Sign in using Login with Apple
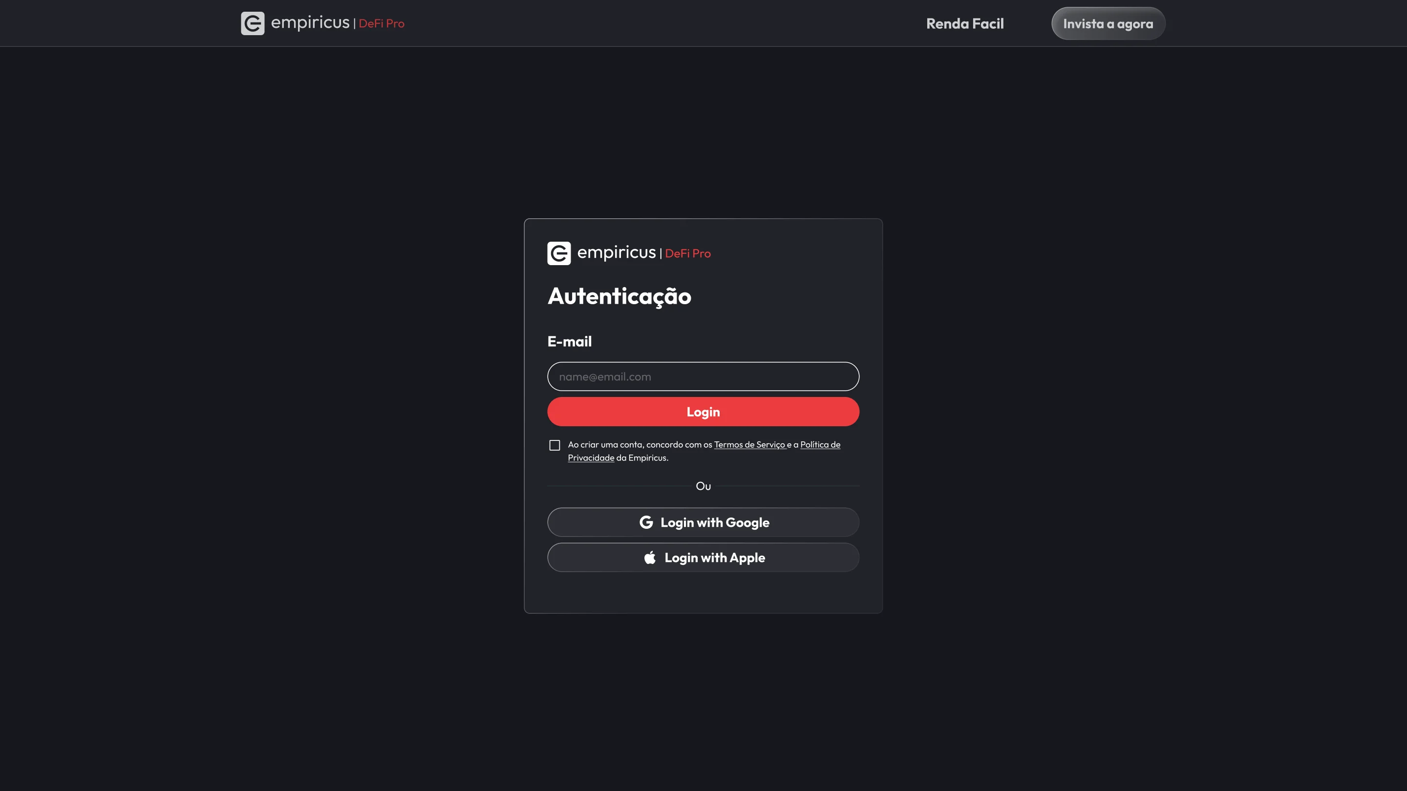This screenshot has width=1407, height=791. click(x=703, y=557)
